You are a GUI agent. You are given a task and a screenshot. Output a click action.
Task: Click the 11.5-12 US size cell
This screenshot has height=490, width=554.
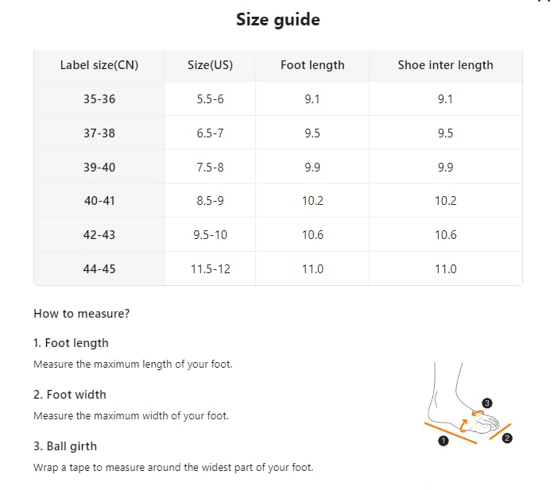(210, 269)
